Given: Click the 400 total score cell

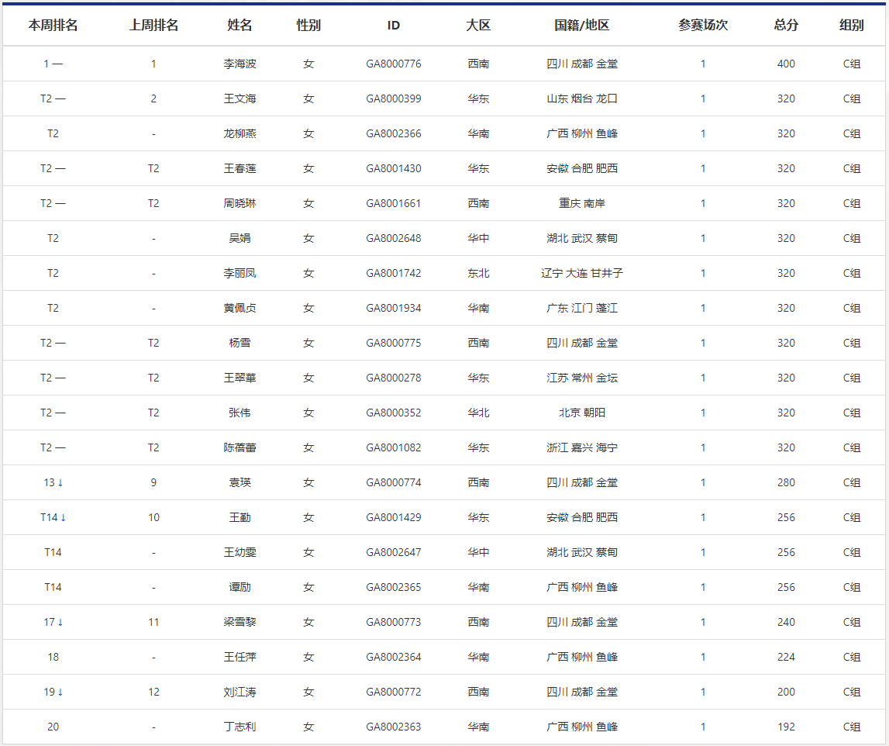Looking at the screenshot, I should [786, 64].
